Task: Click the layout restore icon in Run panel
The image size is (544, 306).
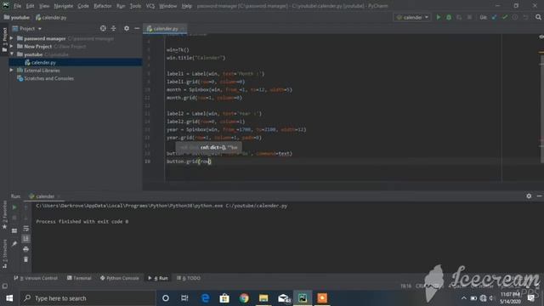Action: tap(14, 230)
